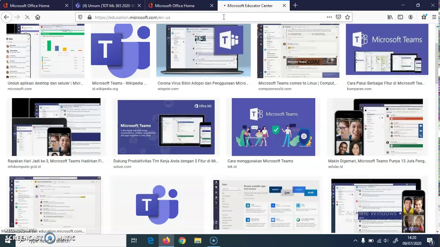Screen dimensions: 440x247
Task: Open the winpoin.com laptop Teams thumbnail
Action: 203,50
